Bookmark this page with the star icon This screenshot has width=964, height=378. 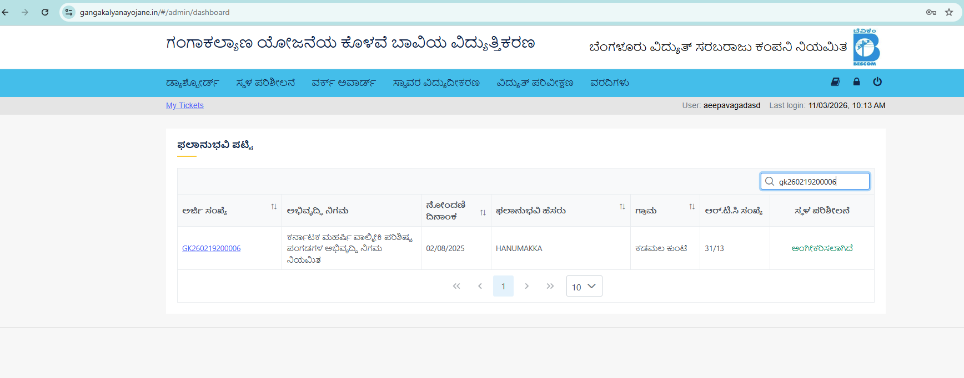[949, 12]
